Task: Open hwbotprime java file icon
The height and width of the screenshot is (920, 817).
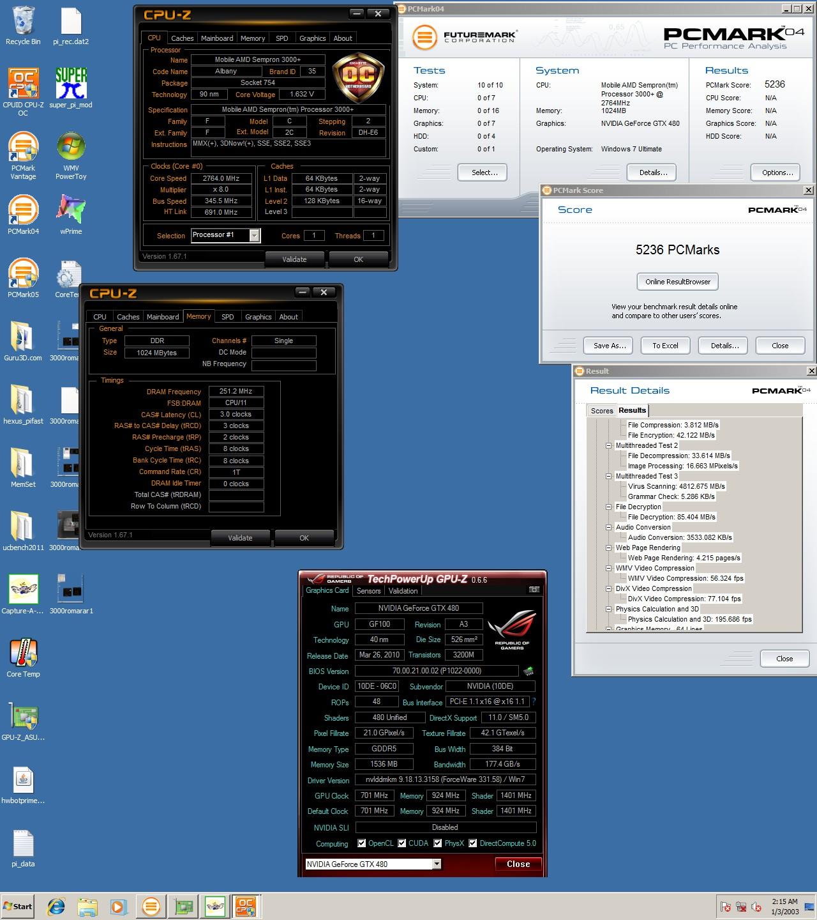Action: click(x=23, y=784)
